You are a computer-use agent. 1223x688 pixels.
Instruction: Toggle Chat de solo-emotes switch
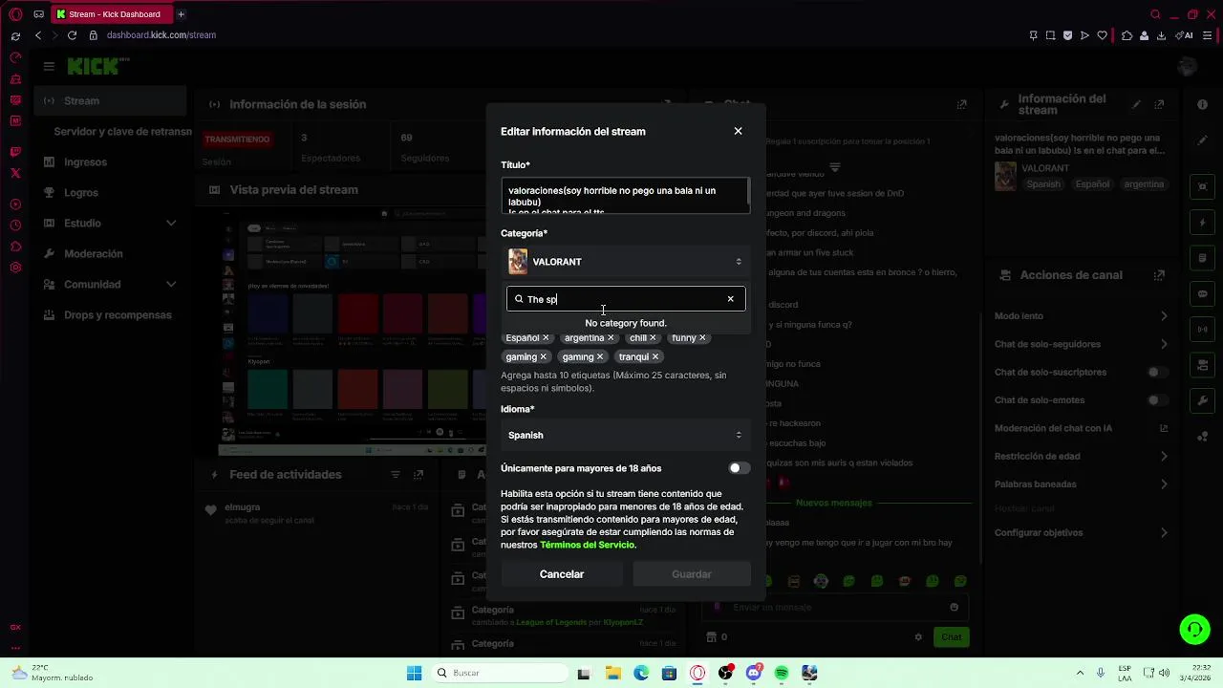coord(1156,400)
